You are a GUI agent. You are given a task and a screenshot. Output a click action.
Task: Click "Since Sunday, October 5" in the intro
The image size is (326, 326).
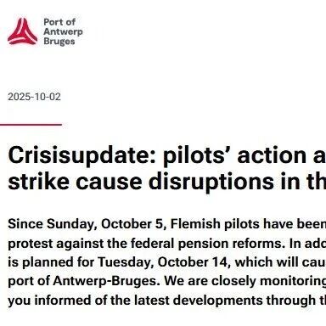click(x=86, y=224)
